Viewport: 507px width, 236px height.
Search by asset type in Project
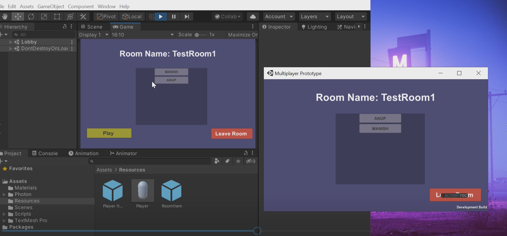click(217, 161)
